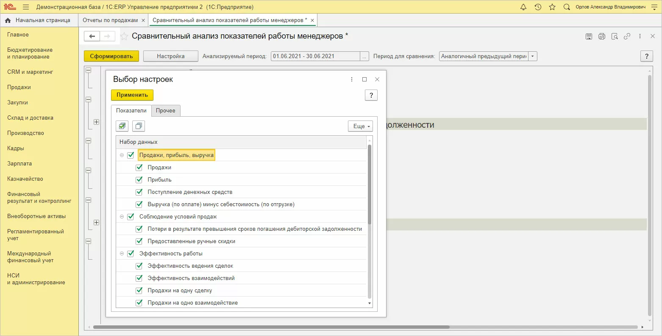The image size is (662, 336).
Task: Switch to Отчеты по продажам tab
Action: (x=110, y=20)
